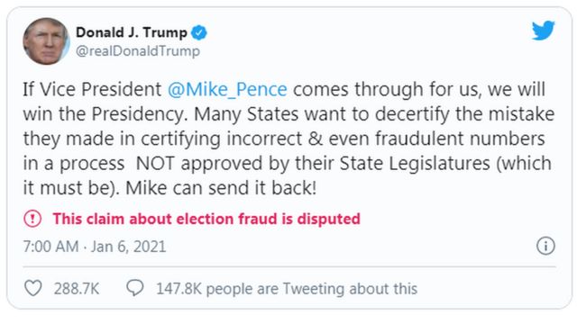Click the 288.7K likes count
Image resolution: width=577 pixels, height=324 pixels.
[77, 289]
